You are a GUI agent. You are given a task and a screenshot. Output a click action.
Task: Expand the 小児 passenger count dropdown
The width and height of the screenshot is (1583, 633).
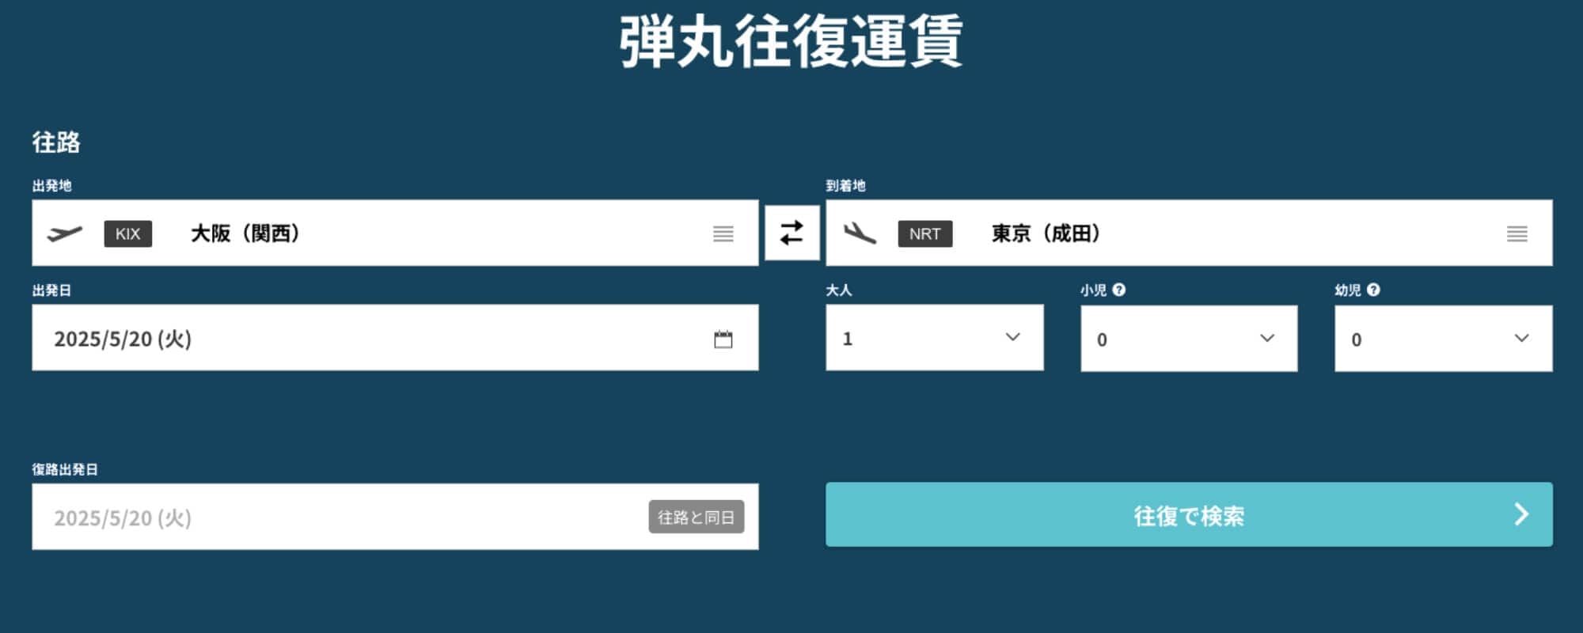click(1189, 338)
